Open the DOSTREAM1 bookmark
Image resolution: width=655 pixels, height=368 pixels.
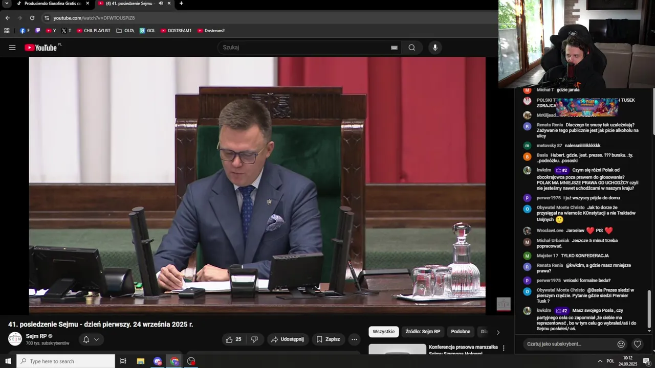pos(176,31)
